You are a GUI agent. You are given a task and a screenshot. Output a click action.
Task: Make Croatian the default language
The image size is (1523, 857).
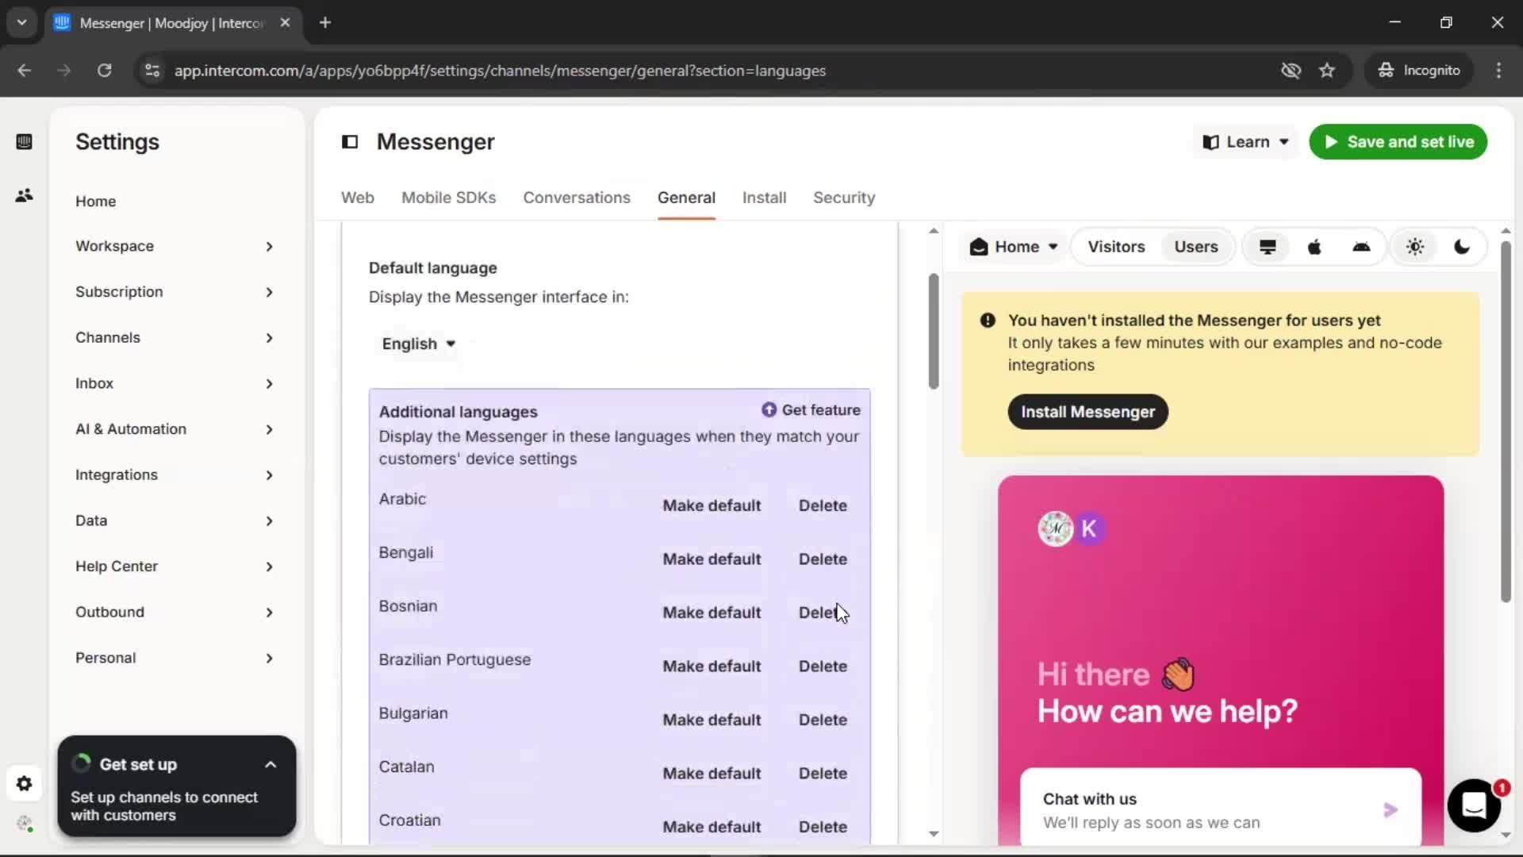(712, 827)
